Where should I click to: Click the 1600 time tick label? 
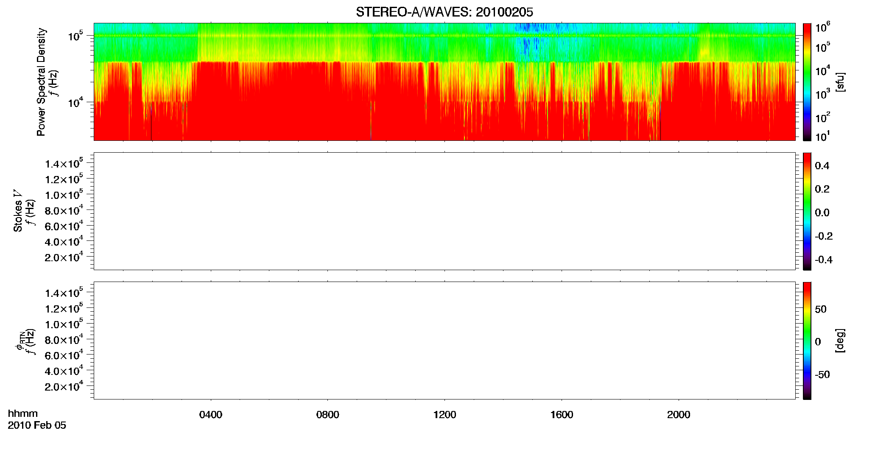click(562, 415)
